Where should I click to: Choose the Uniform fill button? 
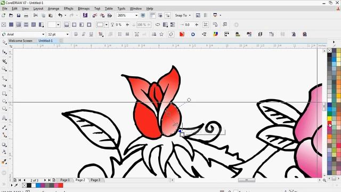point(11,25)
